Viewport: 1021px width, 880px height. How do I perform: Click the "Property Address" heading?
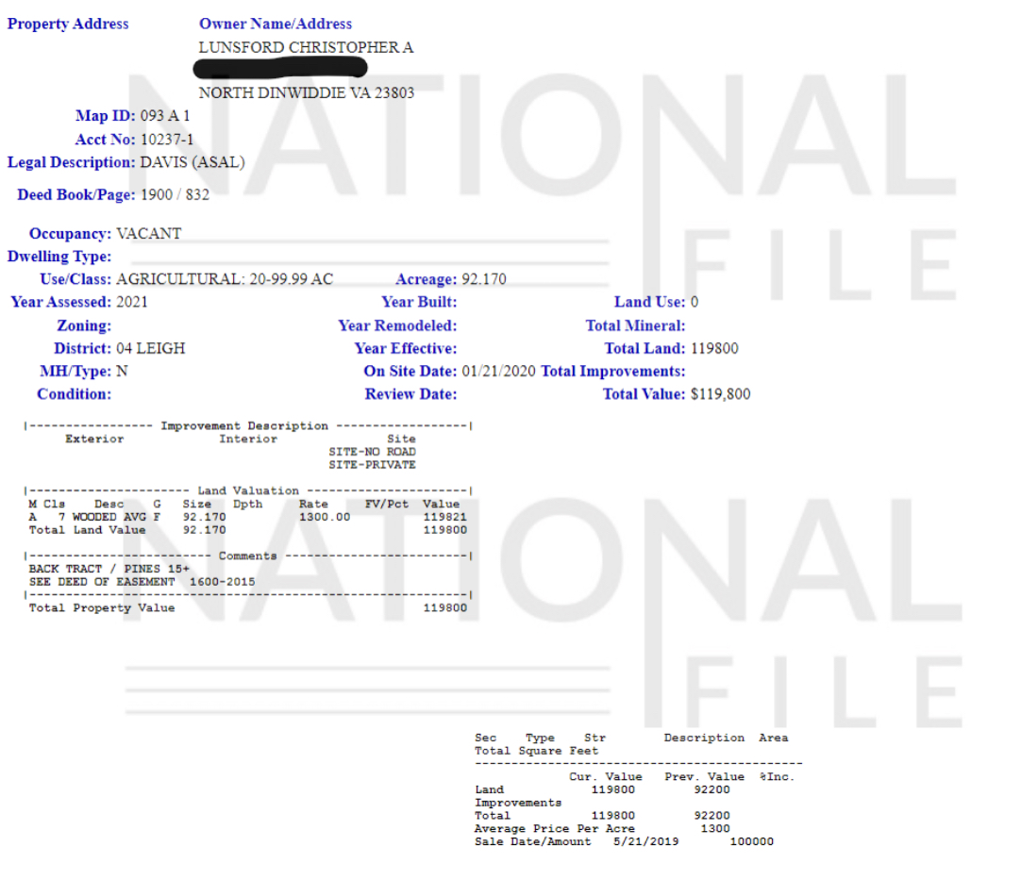pyautogui.click(x=68, y=25)
